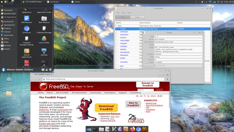Launch Firefox from the bottom dock
The width and height of the screenshot is (234, 132).
click(x=132, y=129)
